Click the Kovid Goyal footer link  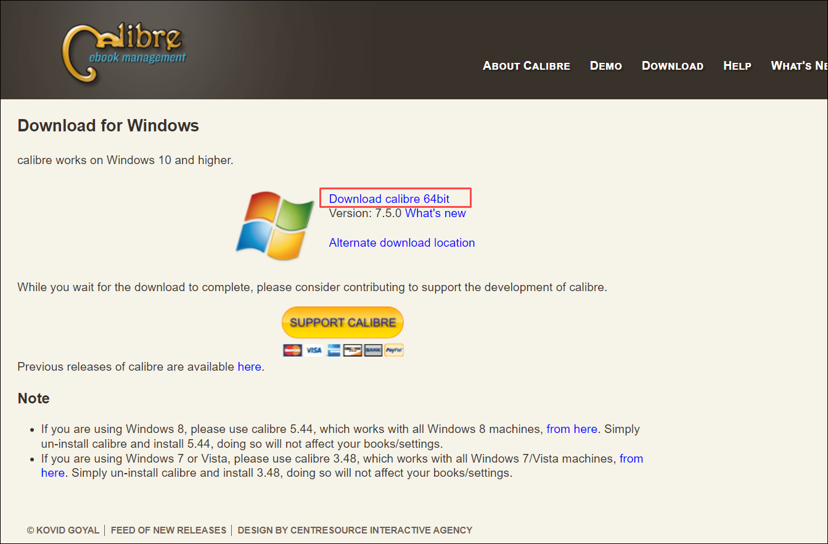63,530
